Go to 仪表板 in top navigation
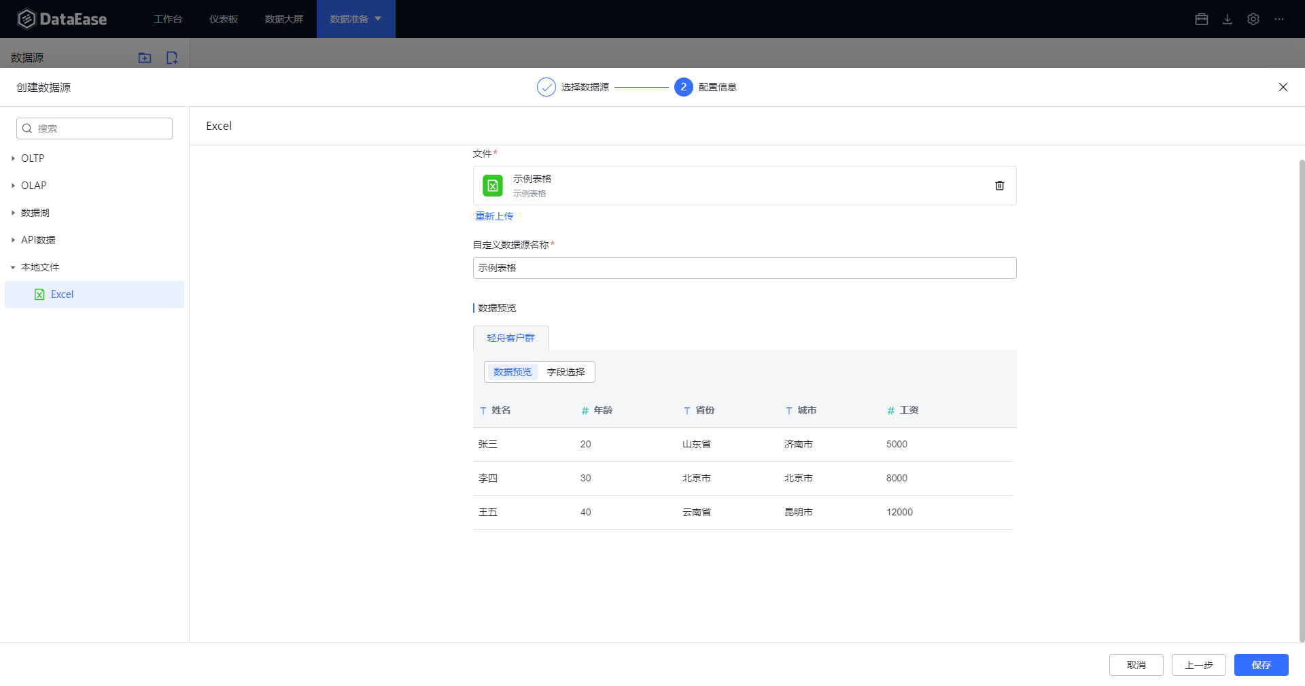Viewport: 1305px width, 686px height. click(x=224, y=19)
